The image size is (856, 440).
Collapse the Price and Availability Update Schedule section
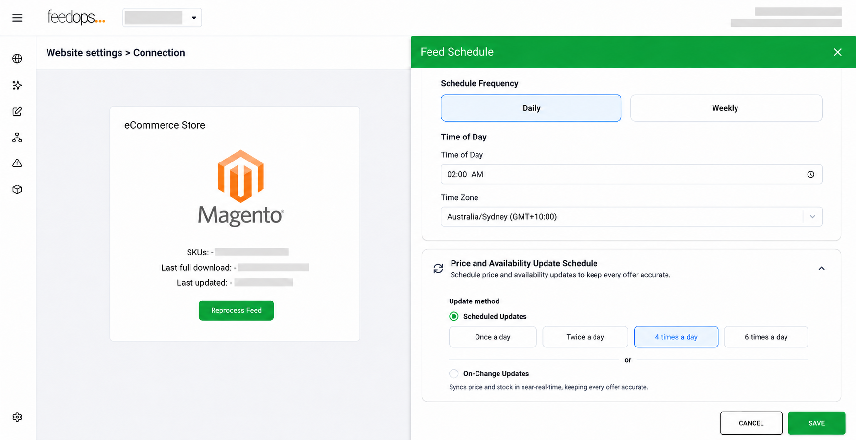point(822,268)
